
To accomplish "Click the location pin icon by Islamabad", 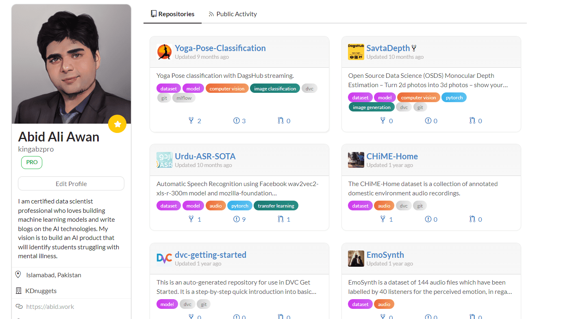I will (18, 275).
